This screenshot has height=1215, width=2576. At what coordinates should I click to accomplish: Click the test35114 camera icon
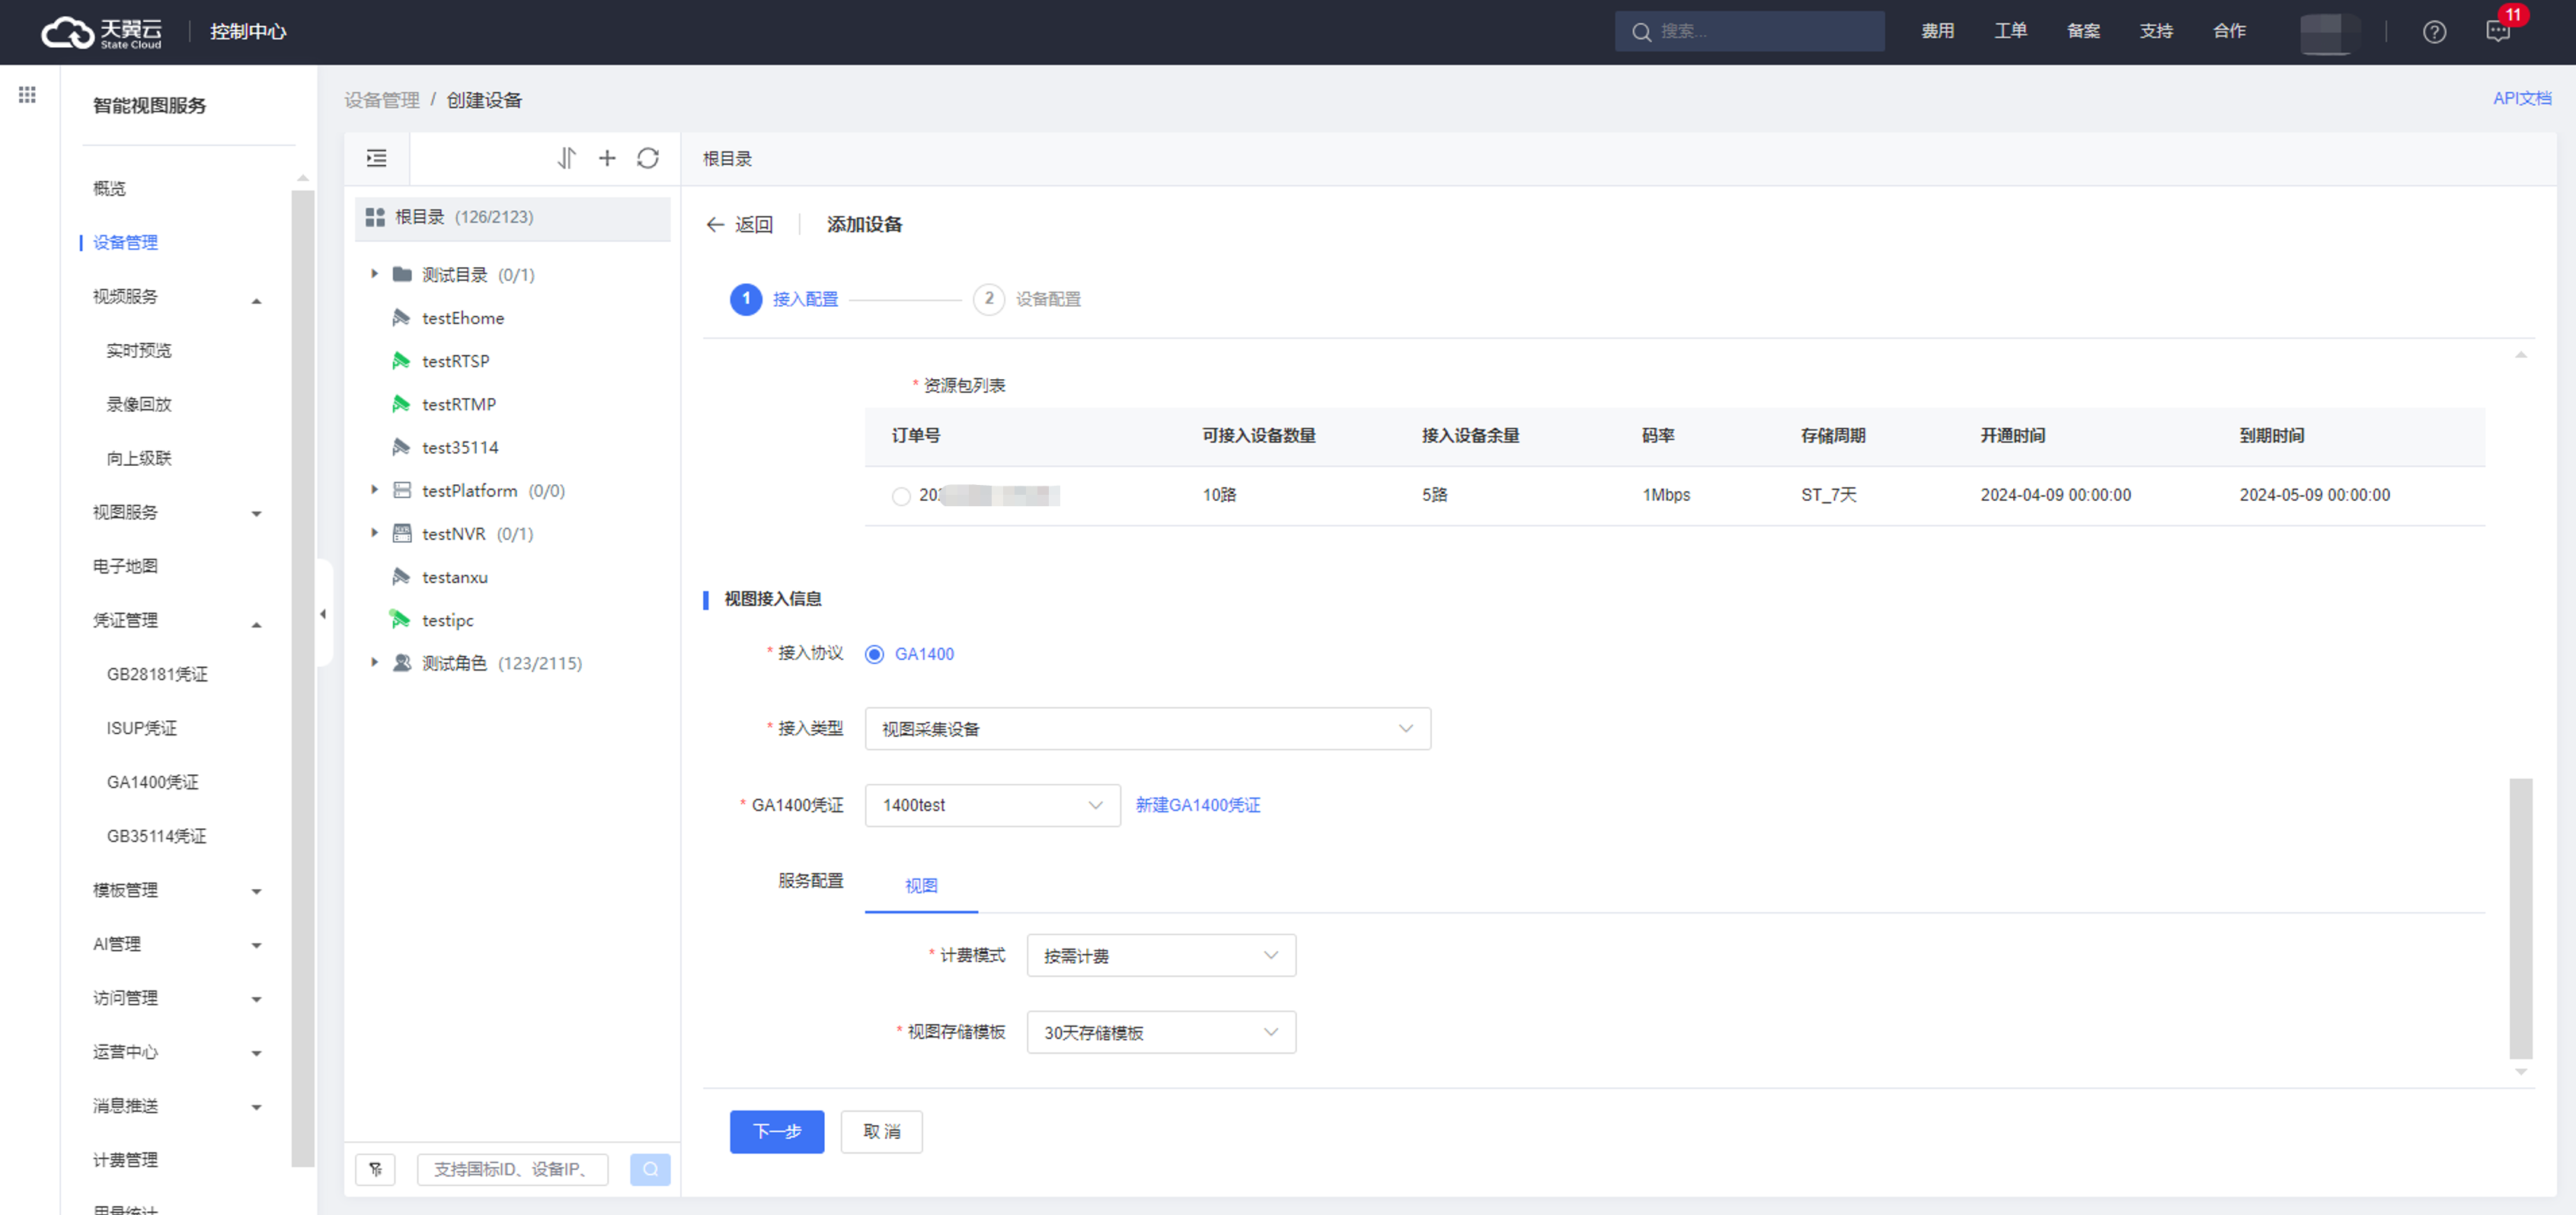[401, 447]
